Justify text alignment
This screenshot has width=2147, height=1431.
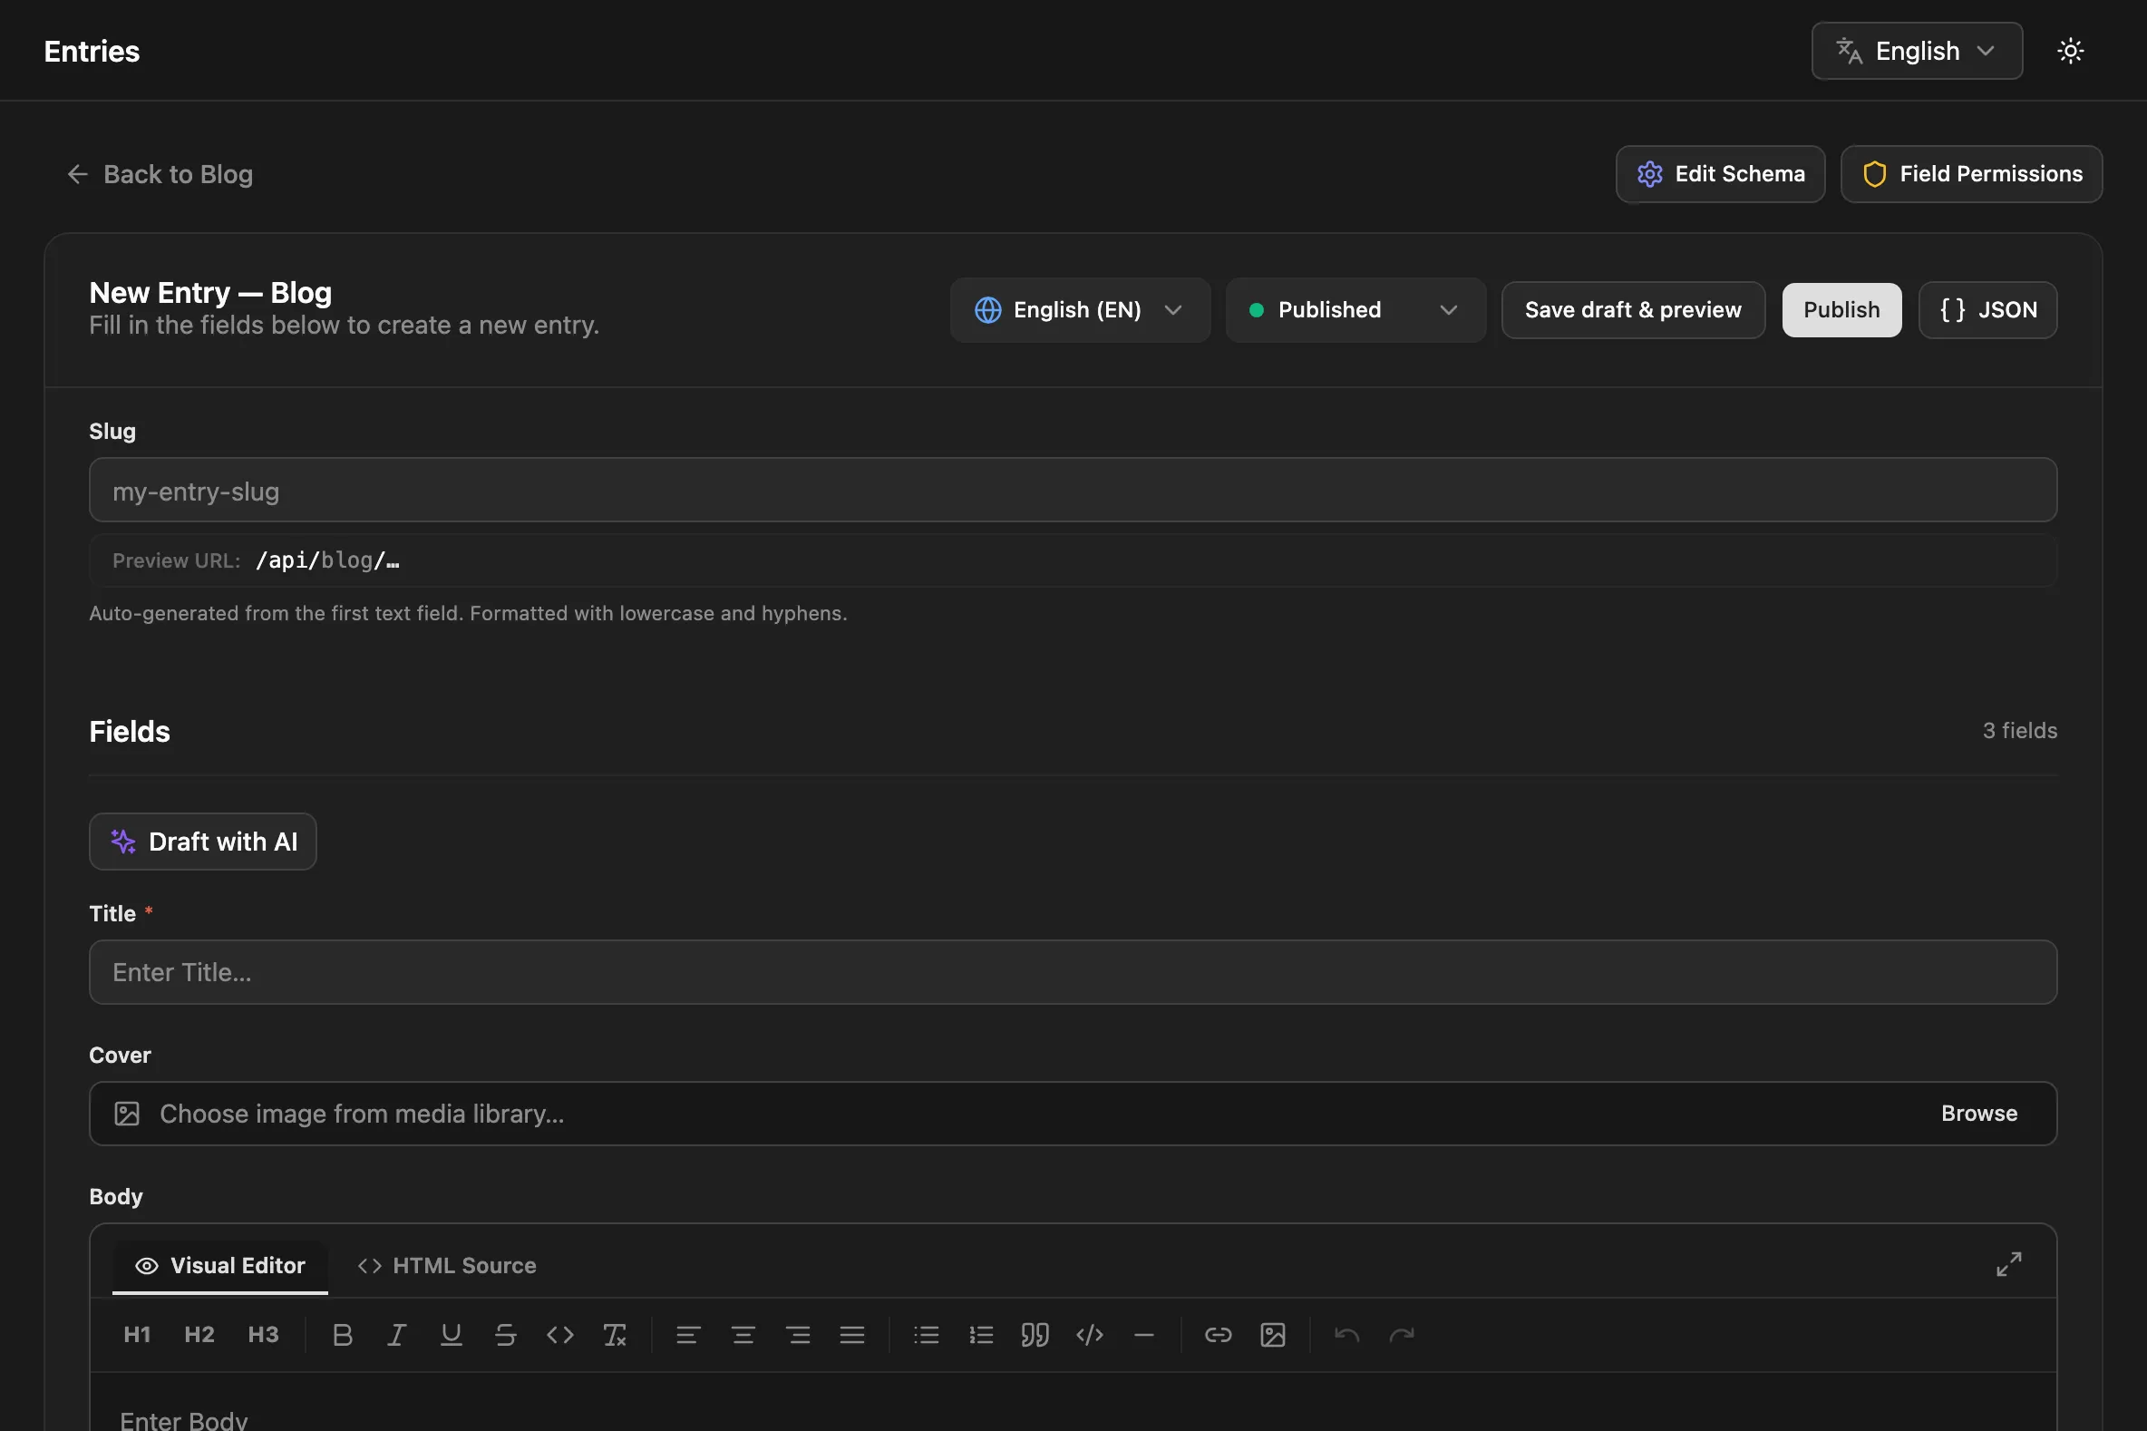click(852, 1334)
